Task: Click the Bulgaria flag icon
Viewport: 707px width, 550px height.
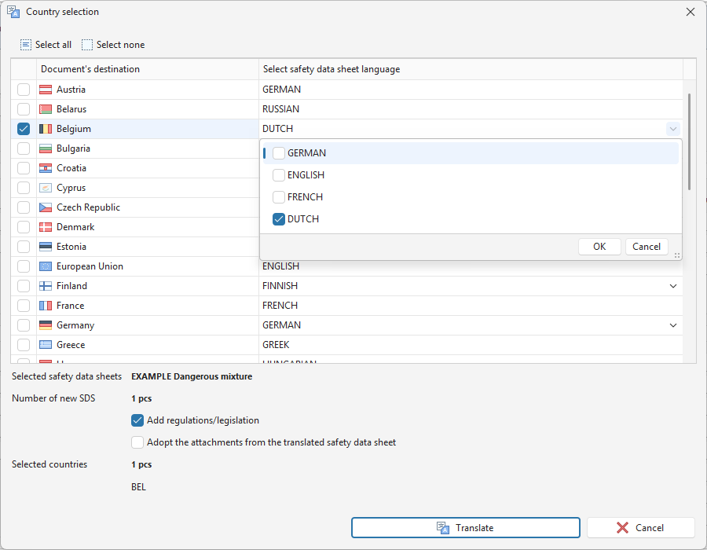Action: (46, 148)
